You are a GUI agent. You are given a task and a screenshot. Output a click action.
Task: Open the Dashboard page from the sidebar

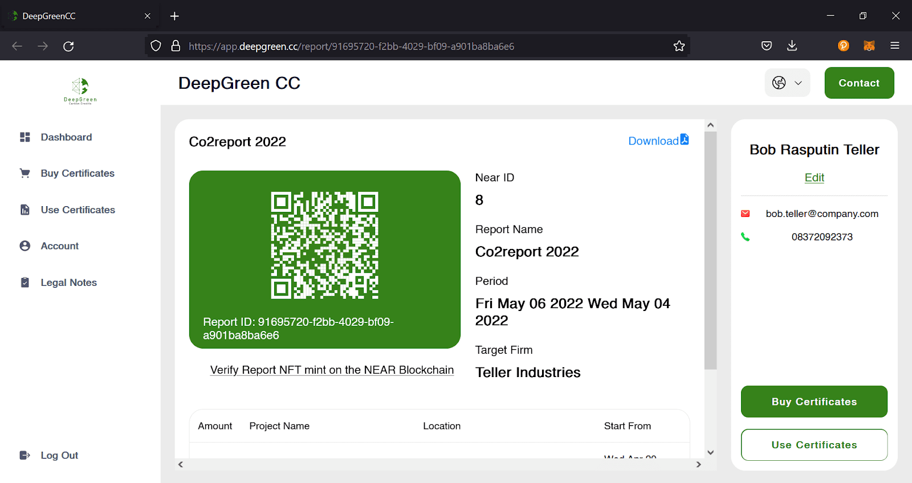tap(66, 137)
